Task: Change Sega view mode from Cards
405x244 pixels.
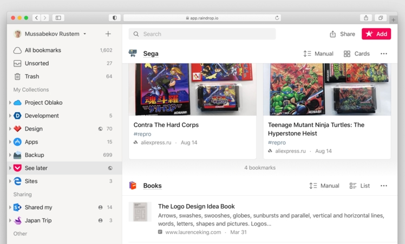Action: tap(356, 54)
